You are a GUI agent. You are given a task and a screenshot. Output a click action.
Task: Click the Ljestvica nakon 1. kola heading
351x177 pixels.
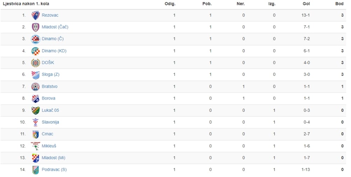click(x=26, y=3)
